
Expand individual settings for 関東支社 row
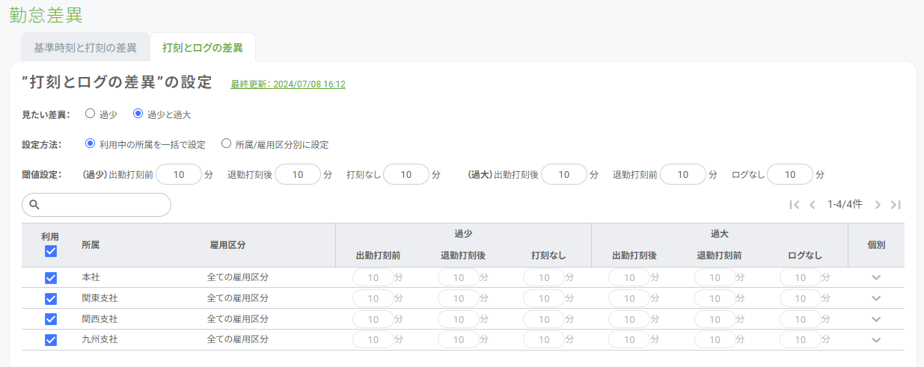(x=876, y=298)
